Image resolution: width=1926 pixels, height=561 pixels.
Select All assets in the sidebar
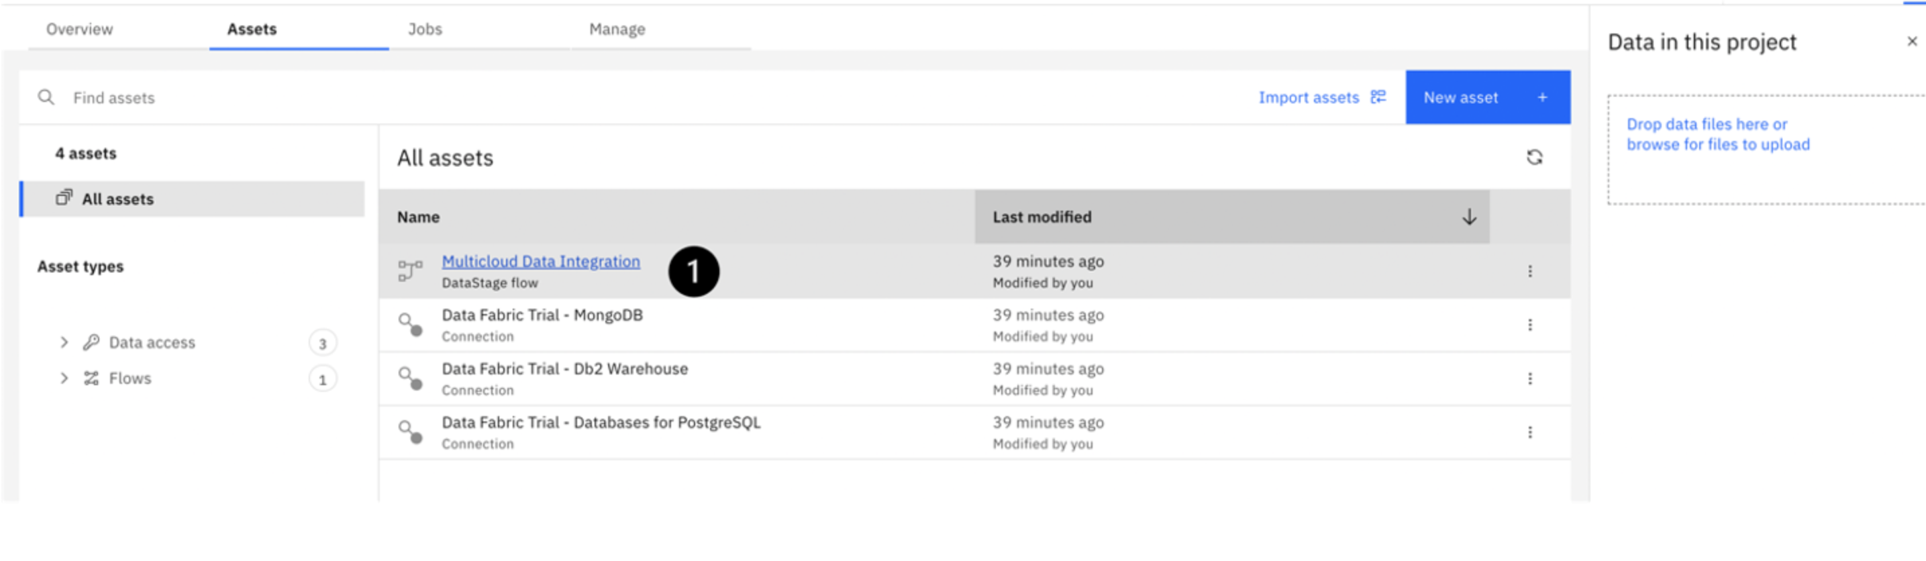(193, 199)
